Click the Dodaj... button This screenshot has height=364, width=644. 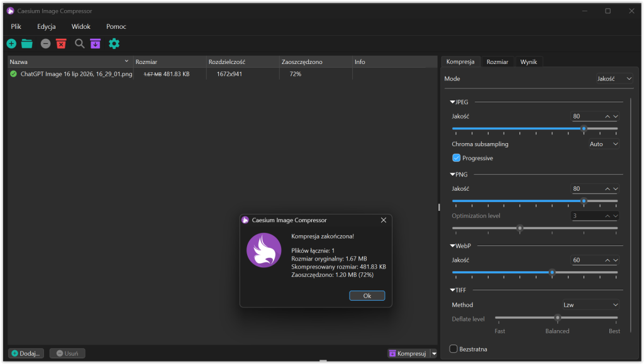click(26, 353)
